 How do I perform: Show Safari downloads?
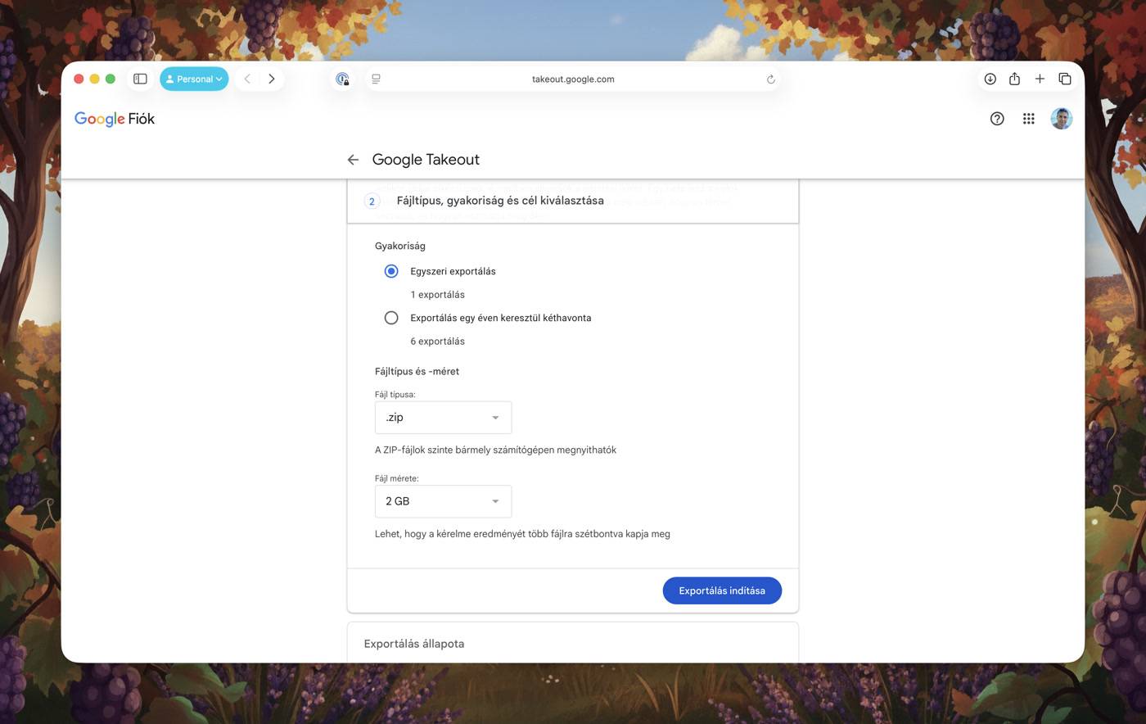(990, 79)
